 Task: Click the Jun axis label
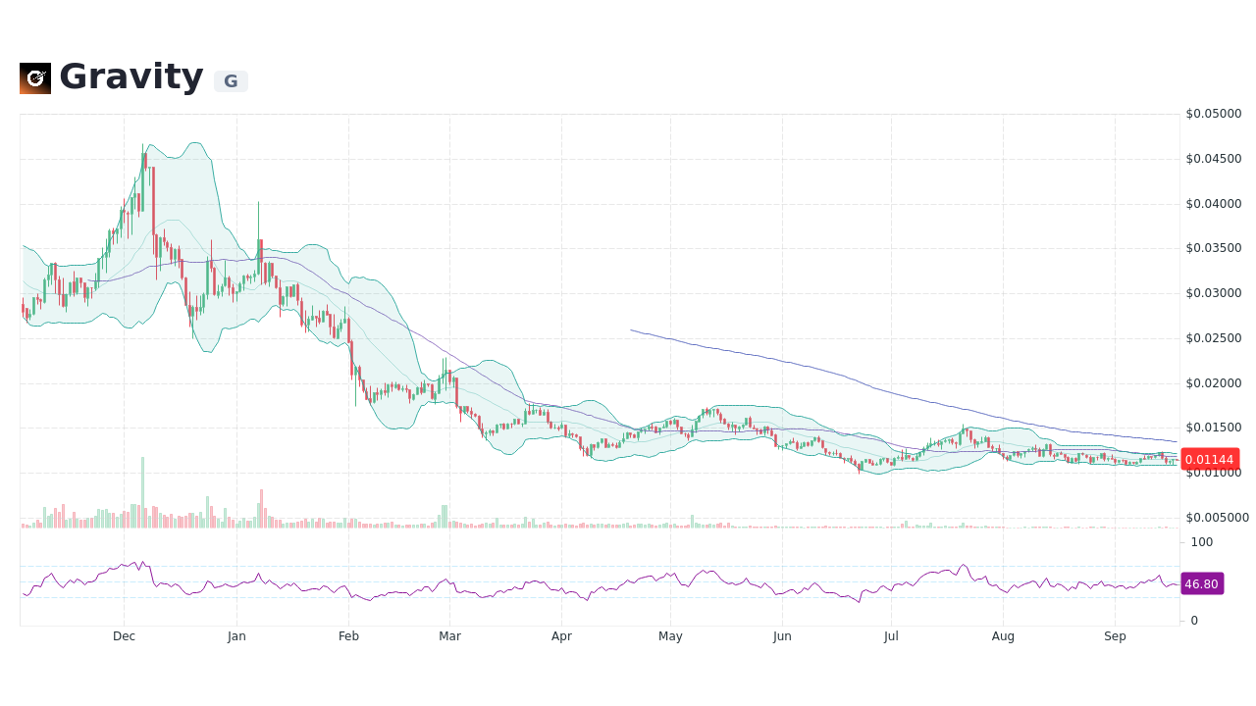782,635
